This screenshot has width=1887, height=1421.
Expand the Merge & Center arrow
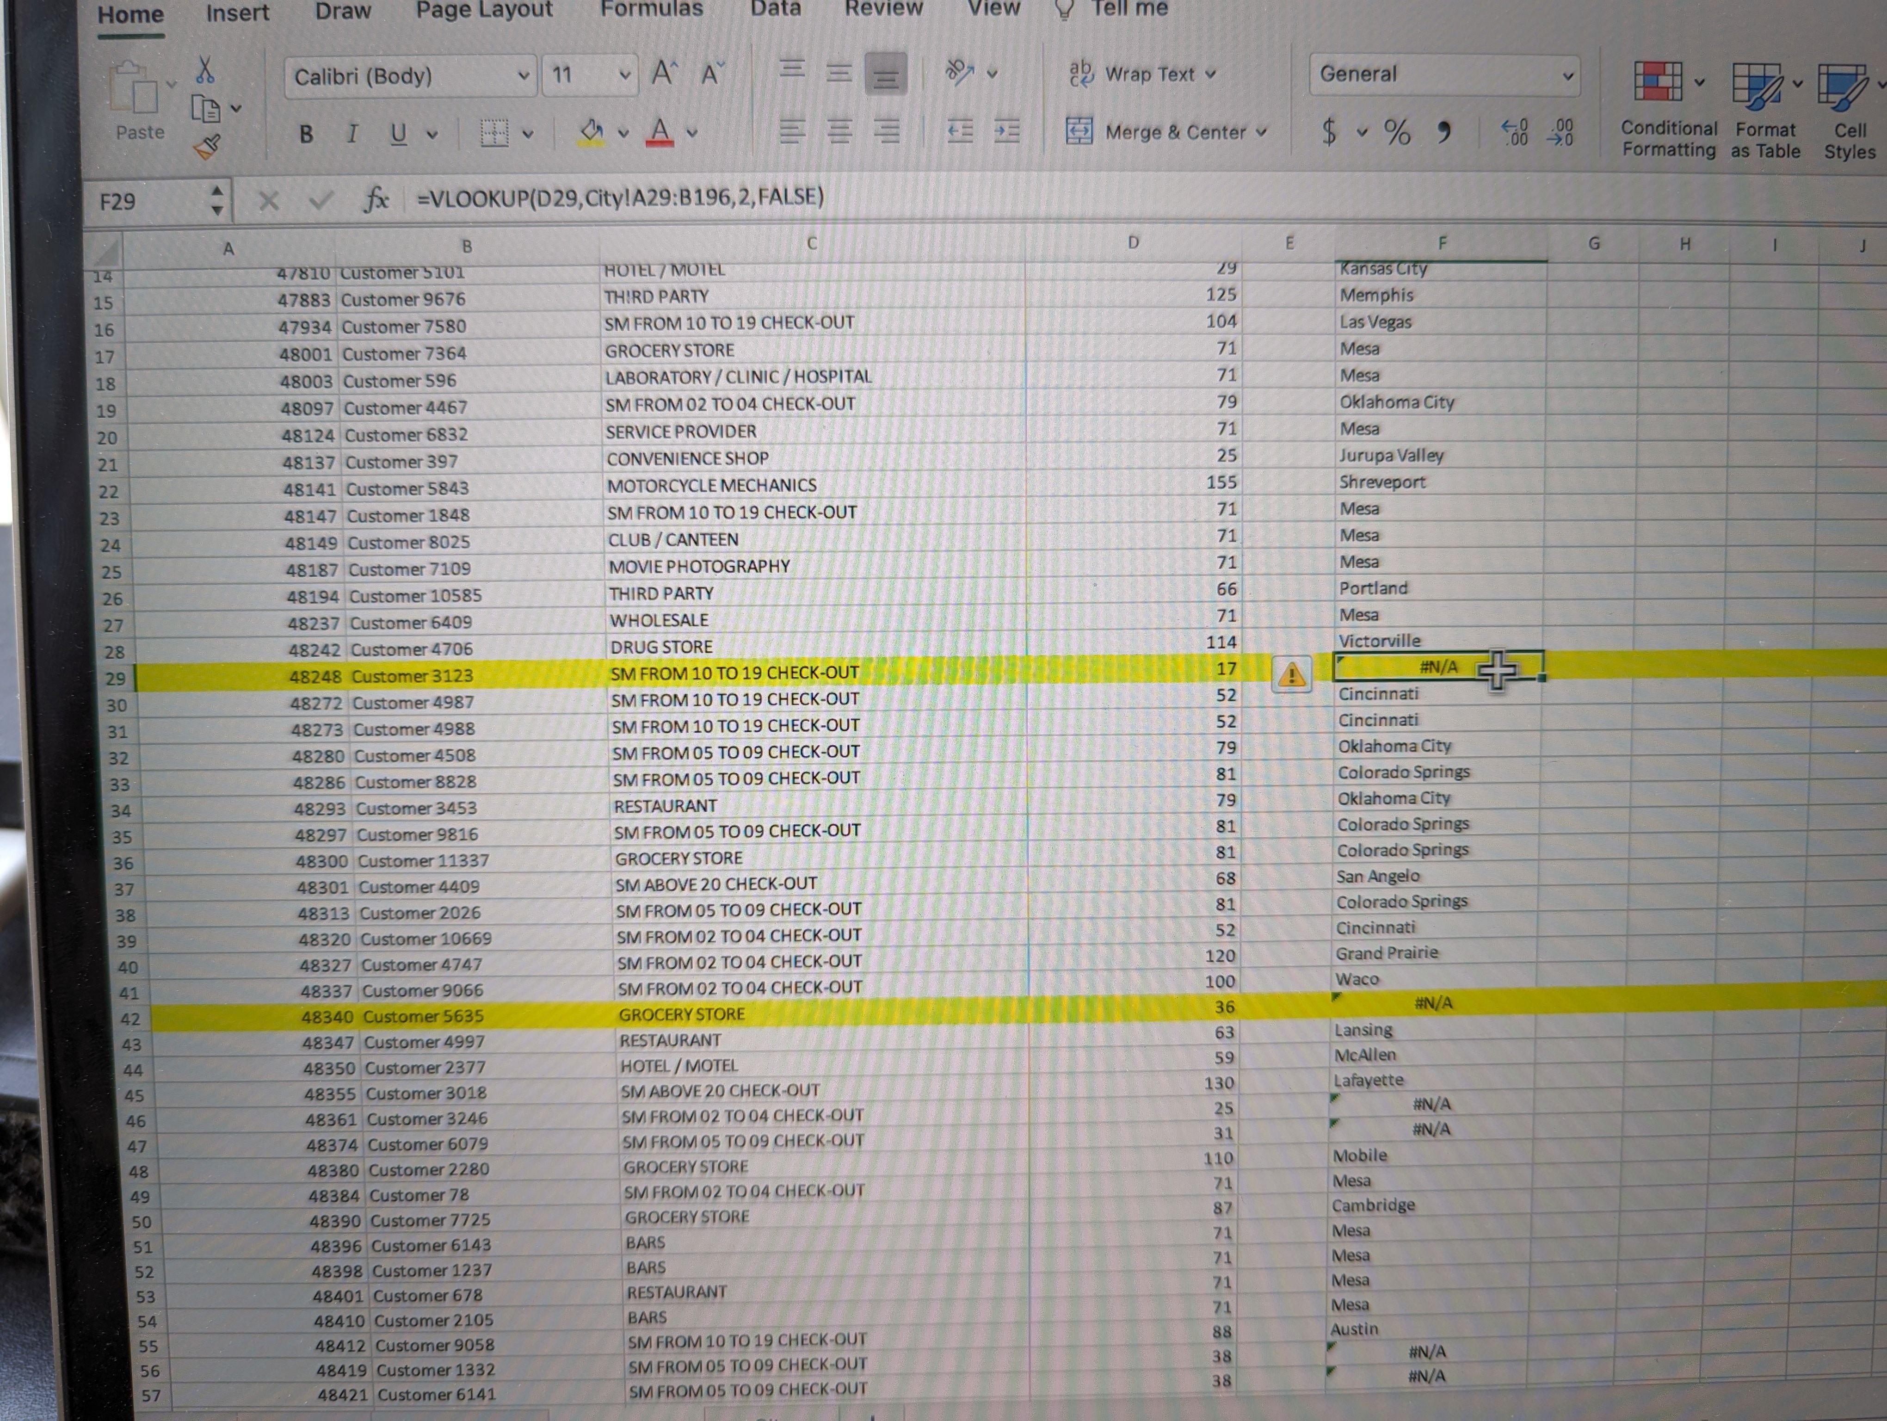click(x=1262, y=132)
